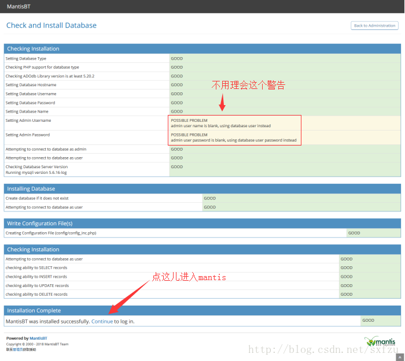Click the scroll-to-top arrow icon
Viewport: 405px width, 361px height.
pyautogui.click(x=400, y=357)
